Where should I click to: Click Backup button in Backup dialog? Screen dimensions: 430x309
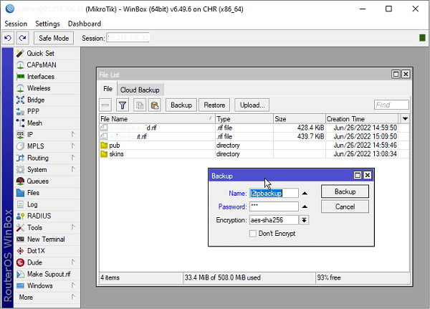click(345, 191)
